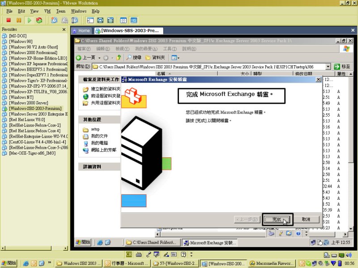Click the green 移至 Go button
358x268 pixels.
point(342,67)
